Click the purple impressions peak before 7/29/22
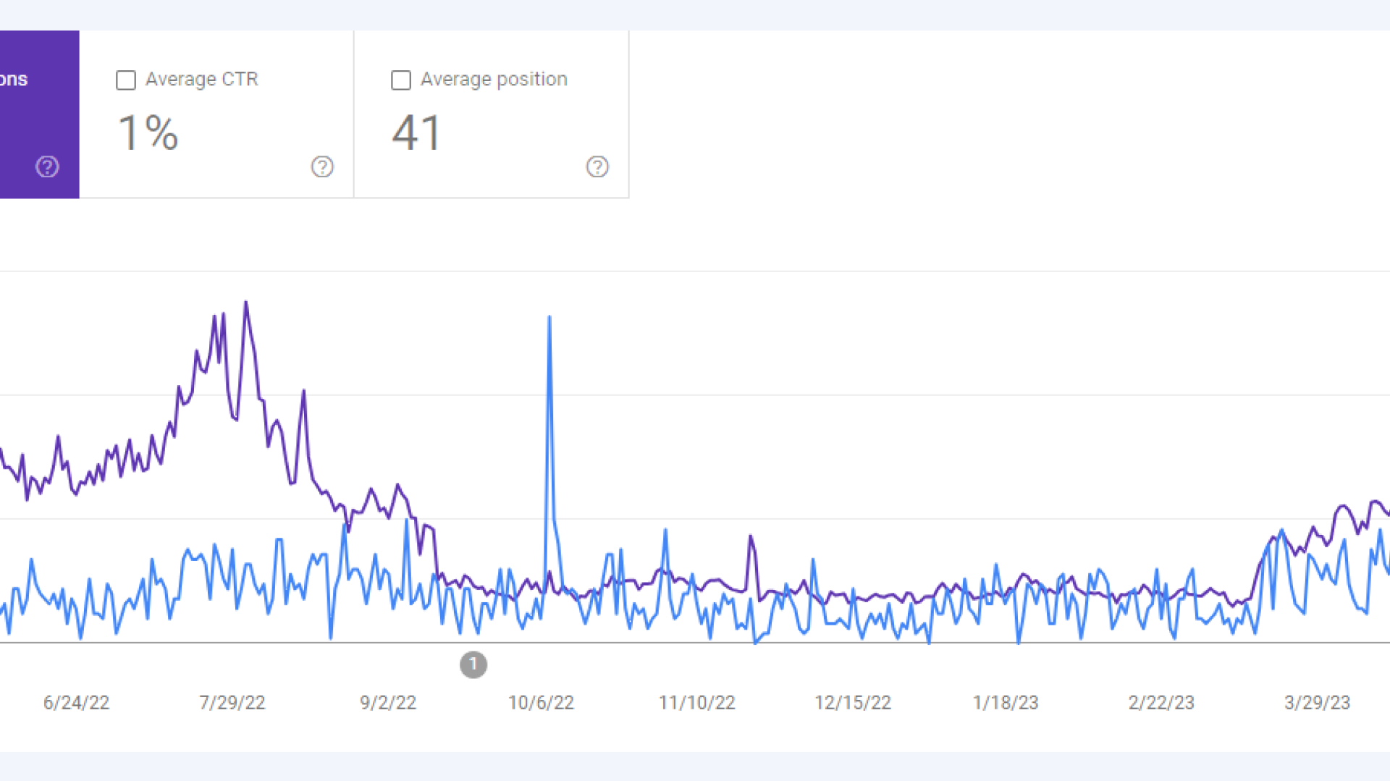Screen dimensions: 1390x781 coord(246,304)
